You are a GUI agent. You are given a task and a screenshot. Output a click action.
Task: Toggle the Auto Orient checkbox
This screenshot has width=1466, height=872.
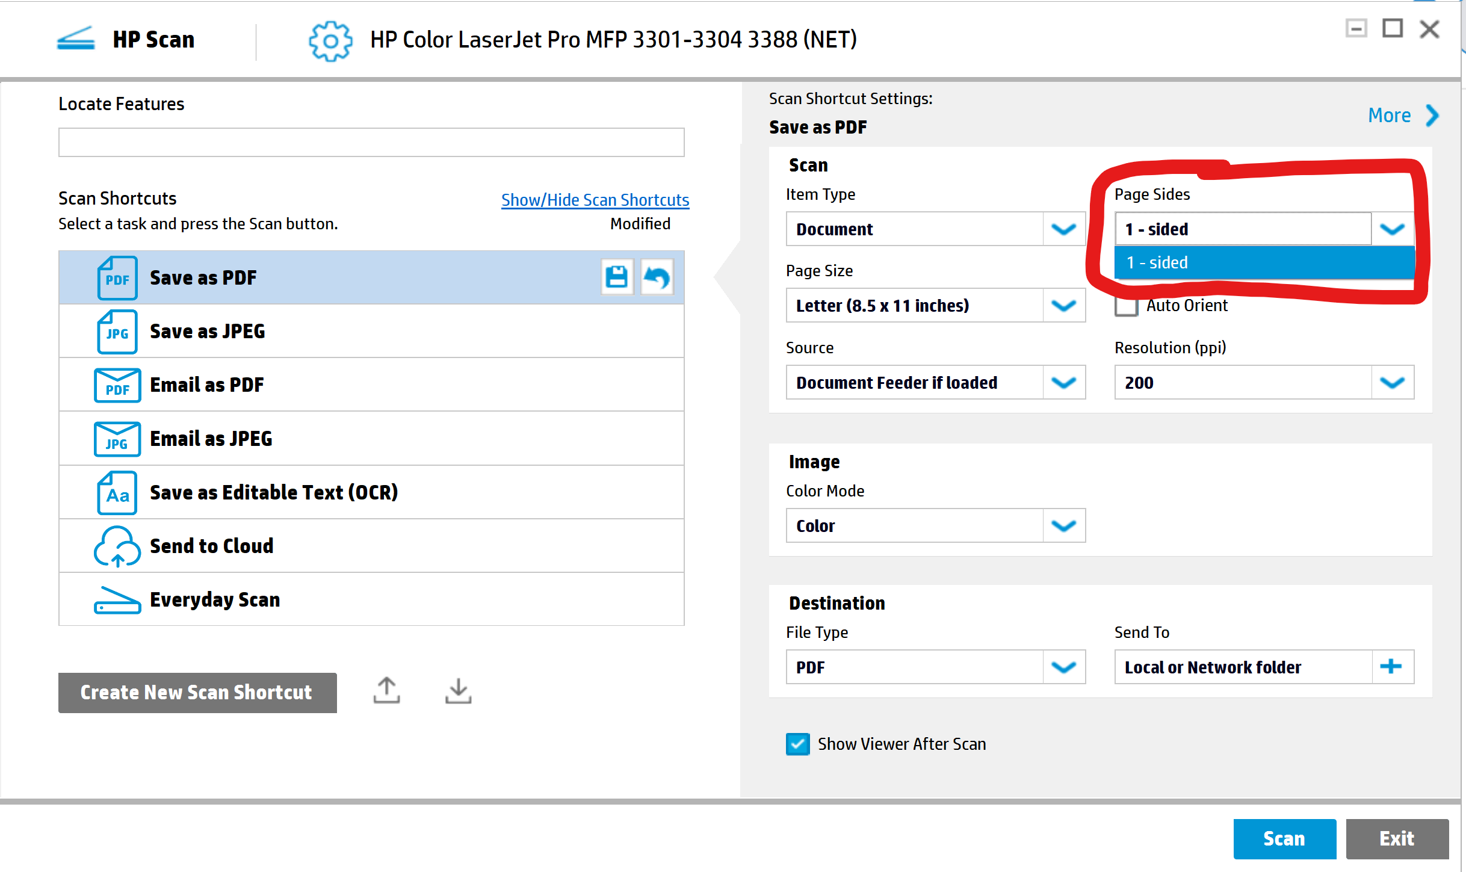tap(1126, 306)
